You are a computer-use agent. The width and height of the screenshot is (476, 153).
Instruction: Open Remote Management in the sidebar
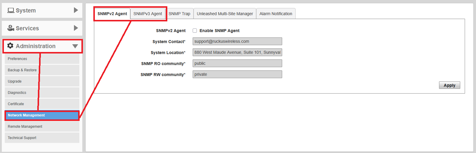click(x=25, y=127)
